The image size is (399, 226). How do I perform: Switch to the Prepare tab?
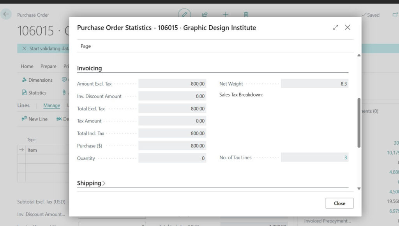48,66
